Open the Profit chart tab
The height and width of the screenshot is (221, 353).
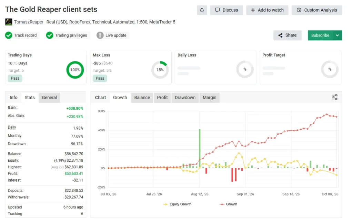click(x=162, y=98)
